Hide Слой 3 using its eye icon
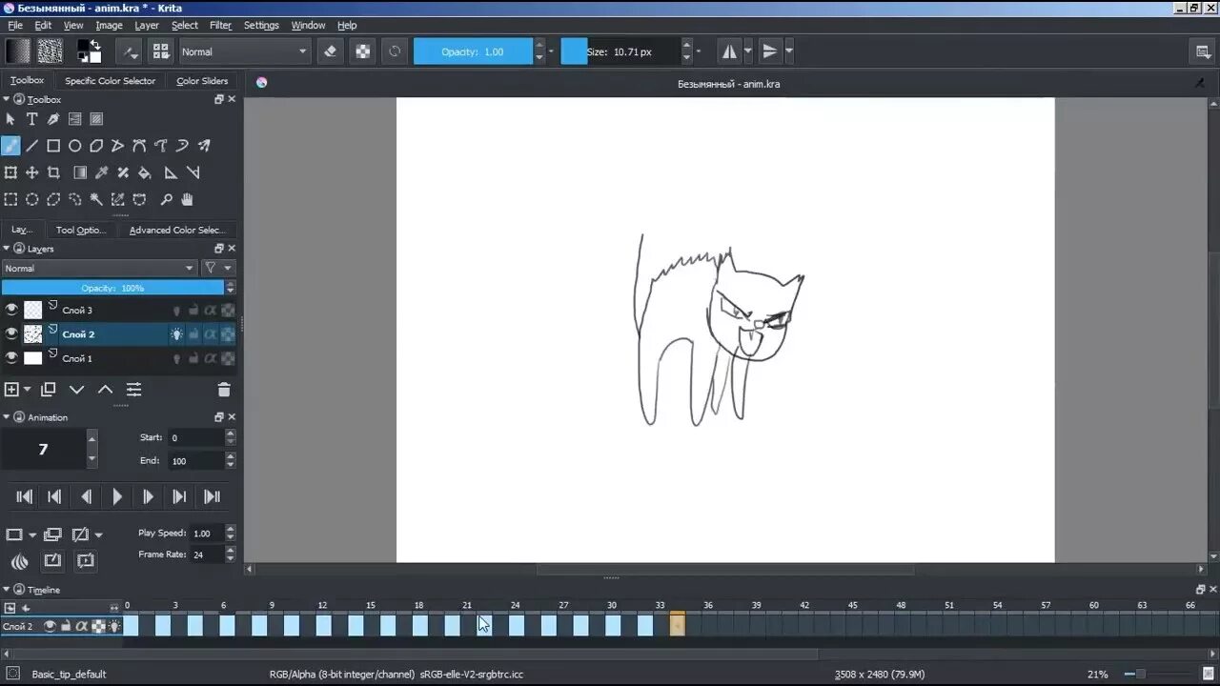 pyautogui.click(x=11, y=310)
